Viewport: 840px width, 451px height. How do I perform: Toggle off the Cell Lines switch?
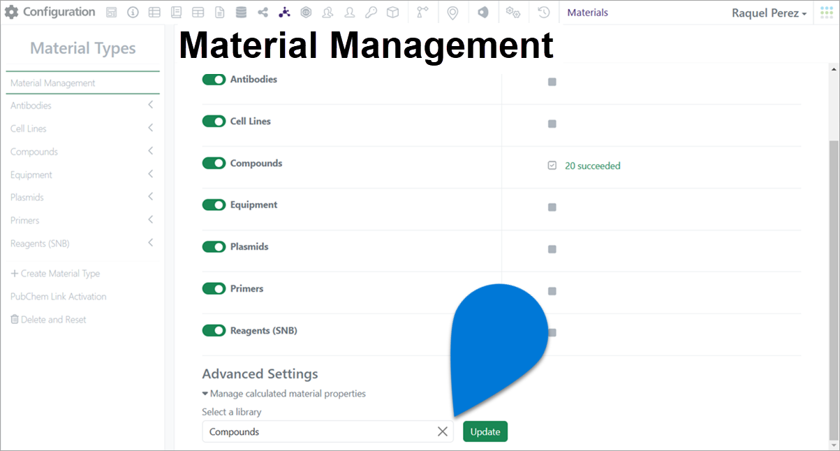tap(214, 121)
